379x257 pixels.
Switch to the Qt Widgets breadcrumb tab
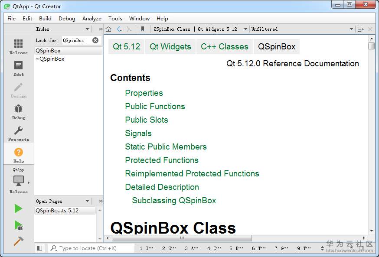(170, 46)
